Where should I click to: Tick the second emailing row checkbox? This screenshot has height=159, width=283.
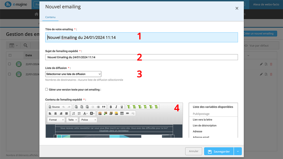(x=10, y=74)
